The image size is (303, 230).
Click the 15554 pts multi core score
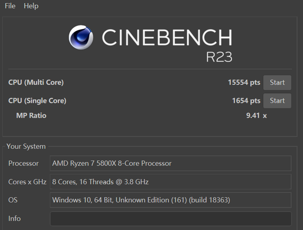244,82
